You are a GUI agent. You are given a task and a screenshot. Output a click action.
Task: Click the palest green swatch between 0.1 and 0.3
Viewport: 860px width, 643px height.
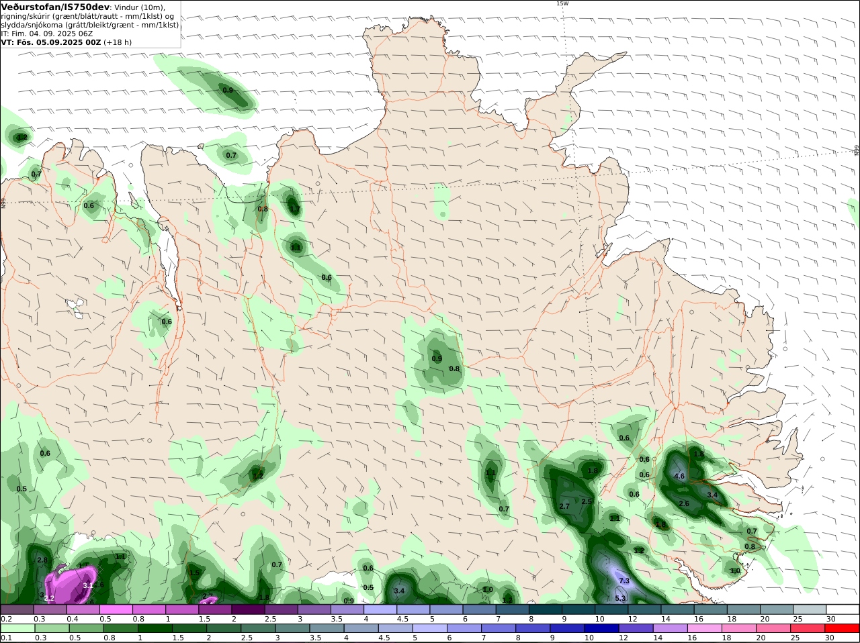pyautogui.click(x=17, y=628)
